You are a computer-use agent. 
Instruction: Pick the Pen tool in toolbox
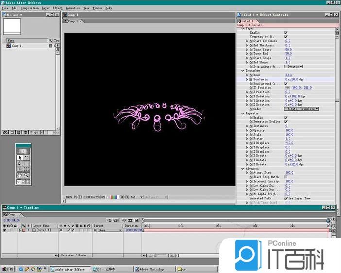tap(20, 163)
